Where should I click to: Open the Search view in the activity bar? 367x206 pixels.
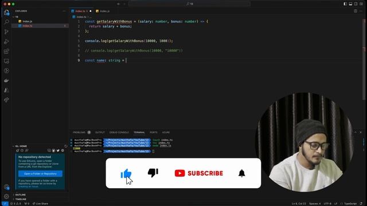pyautogui.click(x=6, y=22)
